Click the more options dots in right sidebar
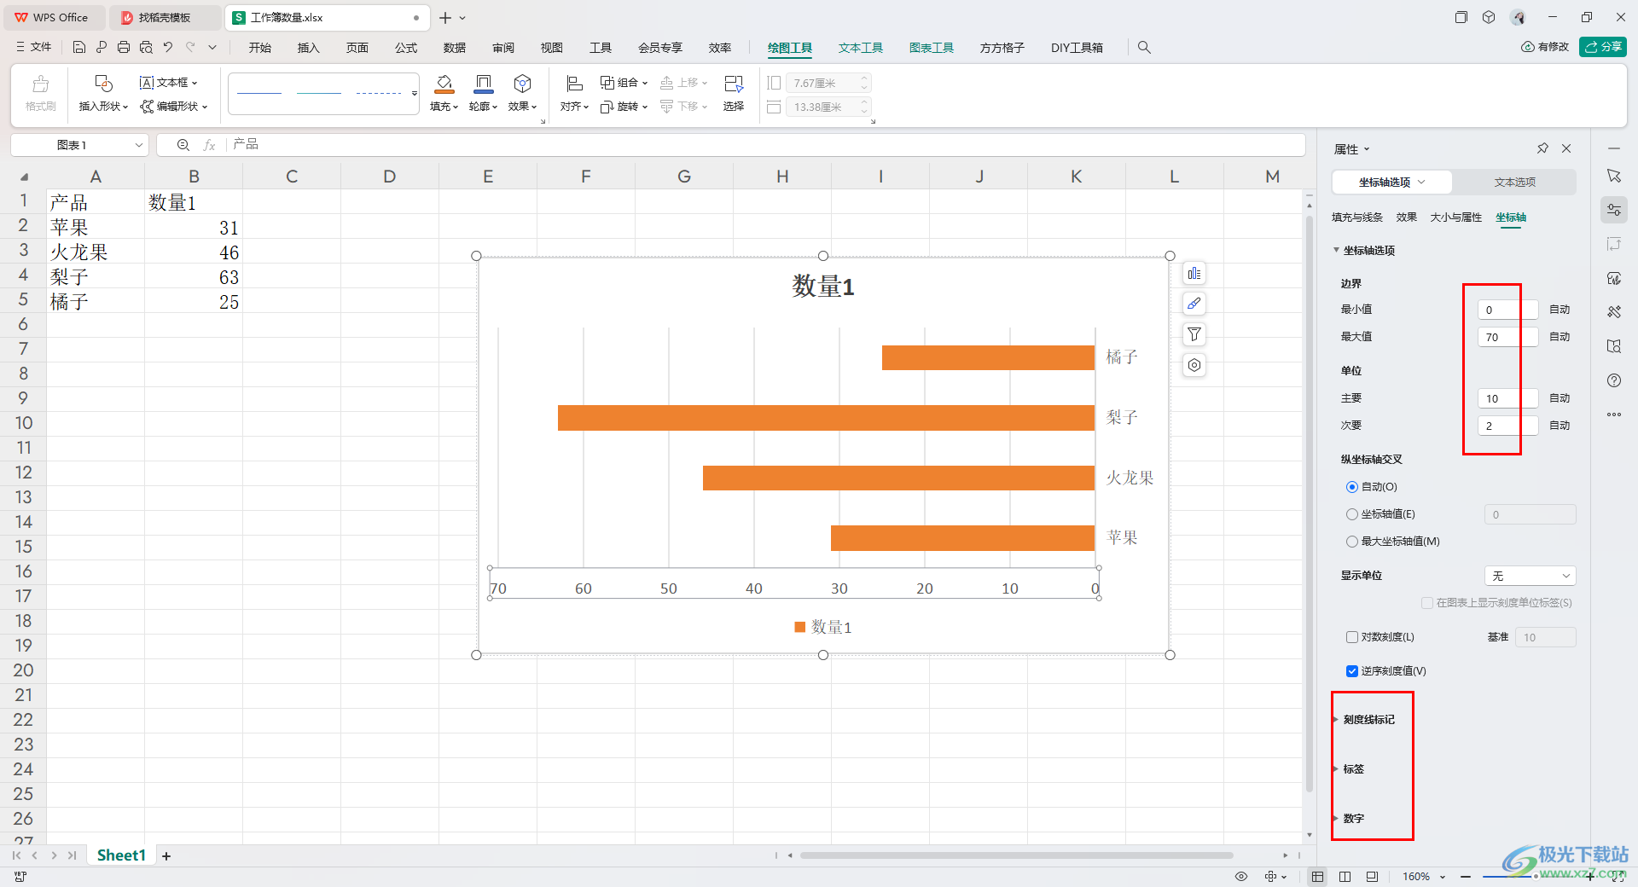 pos(1614,415)
